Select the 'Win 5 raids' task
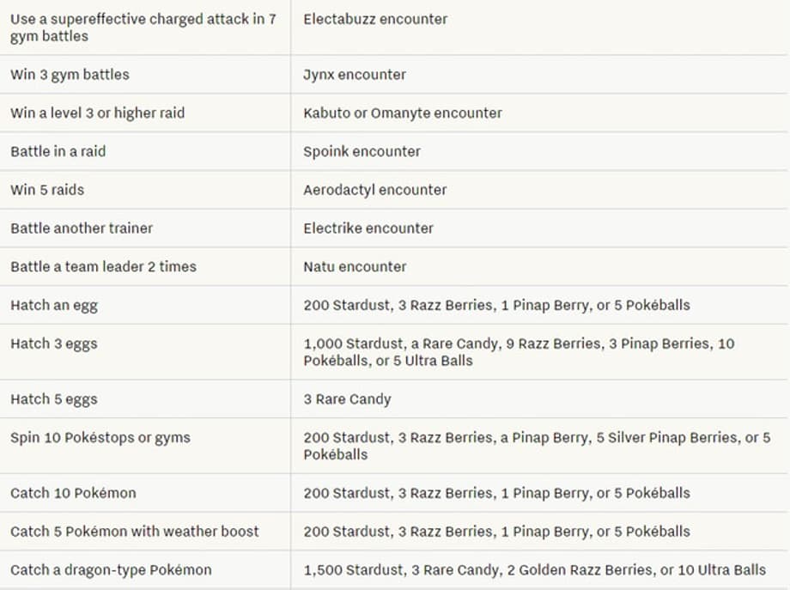Screen dimensions: 790x590 (x=47, y=190)
